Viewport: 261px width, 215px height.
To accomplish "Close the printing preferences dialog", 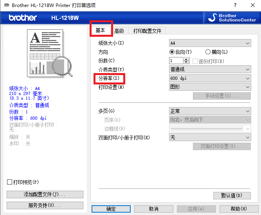I will (253, 5).
